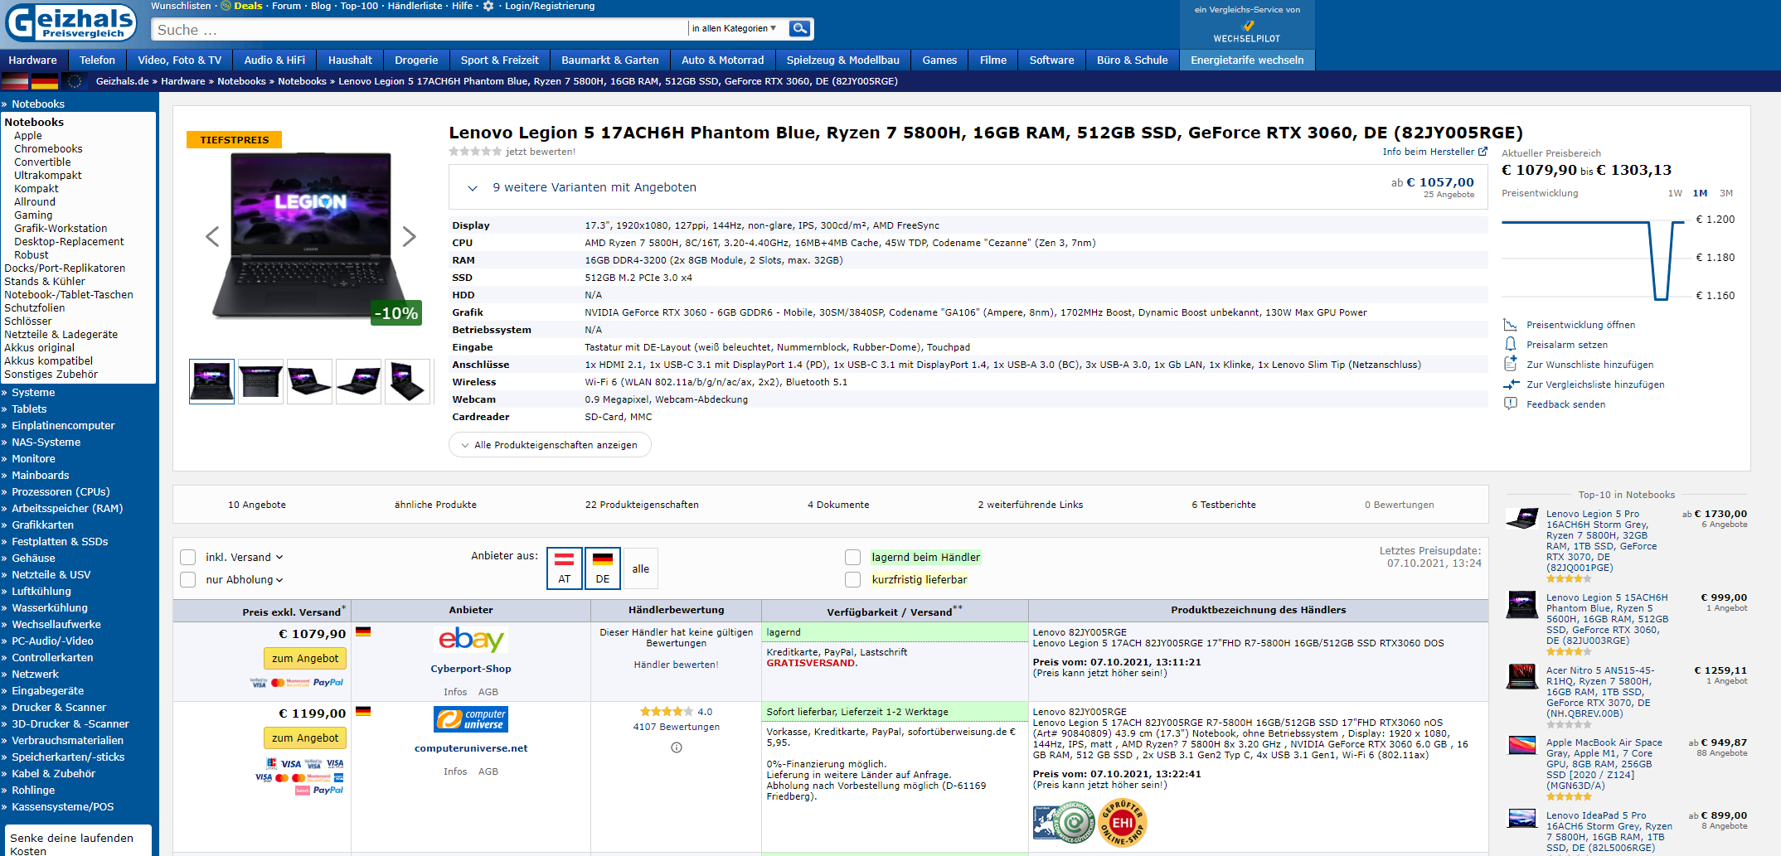The width and height of the screenshot is (1781, 856).
Task: Open external link icon beside Info beim Hersteller
Action: point(1483,152)
